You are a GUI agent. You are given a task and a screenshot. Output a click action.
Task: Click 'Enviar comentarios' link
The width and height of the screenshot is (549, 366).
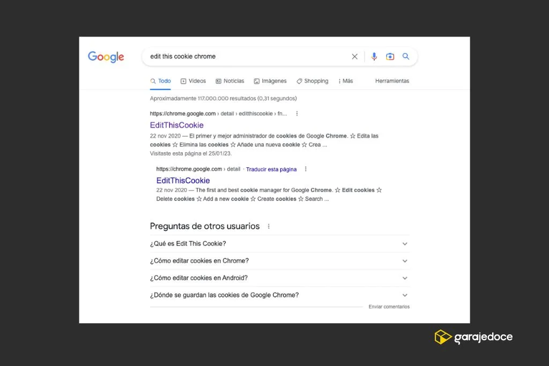coord(389,307)
